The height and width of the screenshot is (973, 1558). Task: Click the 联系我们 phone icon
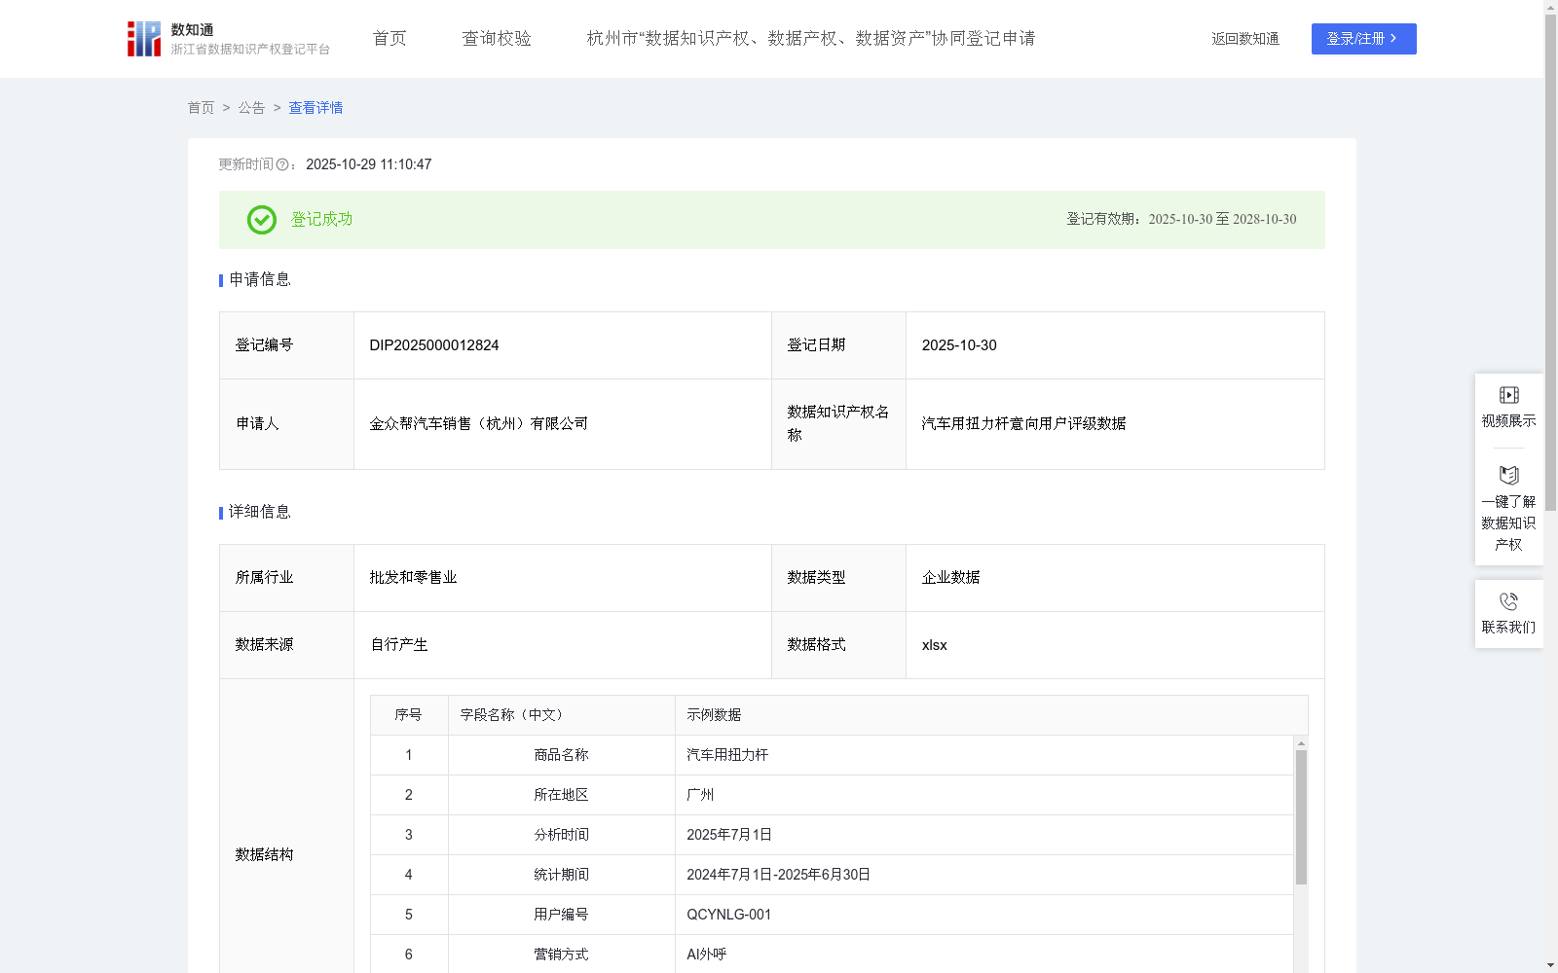pyautogui.click(x=1508, y=601)
